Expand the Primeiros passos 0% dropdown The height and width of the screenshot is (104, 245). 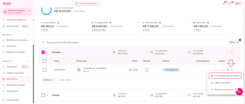pyautogui.click(x=87, y=3)
